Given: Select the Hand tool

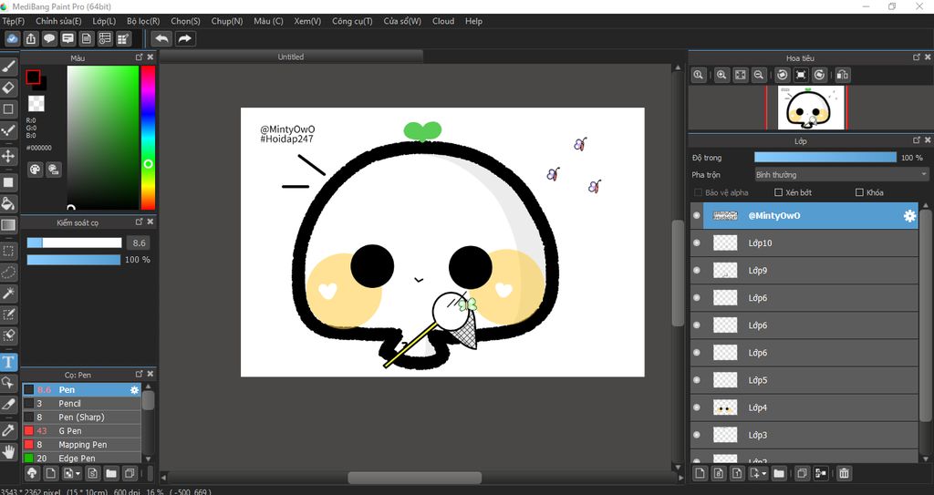Looking at the screenshot, I should coord(8,451).
